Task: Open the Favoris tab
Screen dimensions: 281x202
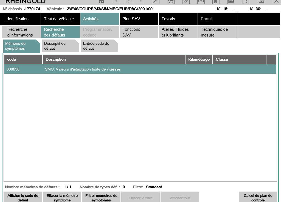Action: 178,19
